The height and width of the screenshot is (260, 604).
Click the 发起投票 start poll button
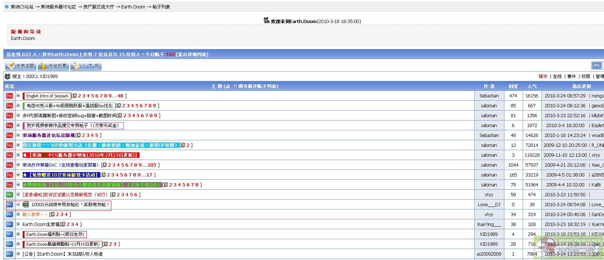pos(53,66)
